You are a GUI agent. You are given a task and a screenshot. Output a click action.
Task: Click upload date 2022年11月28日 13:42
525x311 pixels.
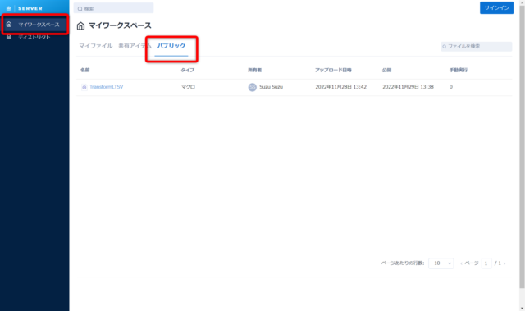click(x=341, y=87)
